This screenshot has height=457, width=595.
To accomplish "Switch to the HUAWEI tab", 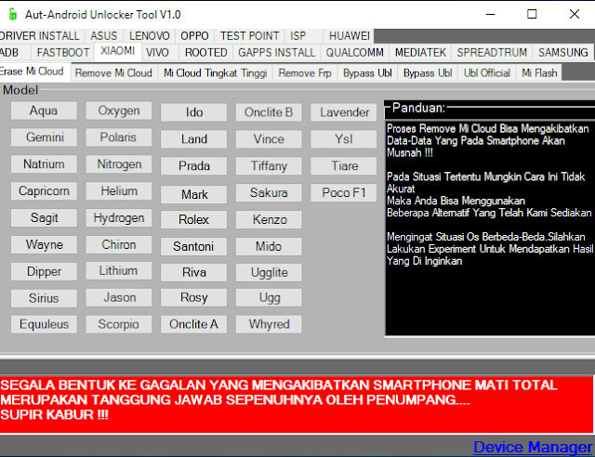I will pos(350,36).
